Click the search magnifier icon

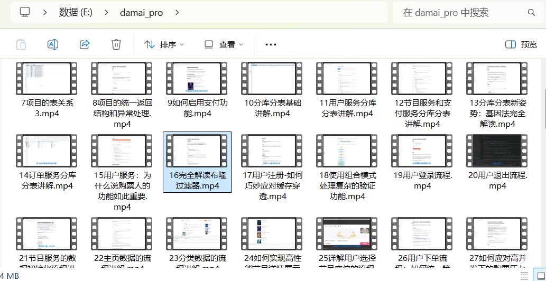[531, 13]
